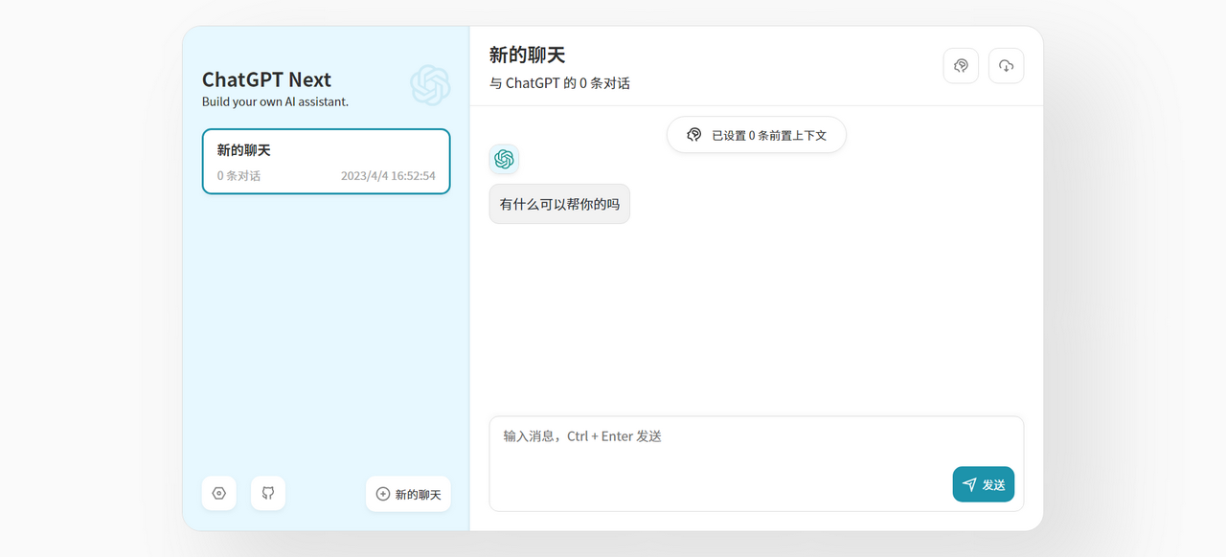Viewport: 1226px width, 557px height.
Task: Click the cloud download export icon
Action: click(x=1006, y=66)
